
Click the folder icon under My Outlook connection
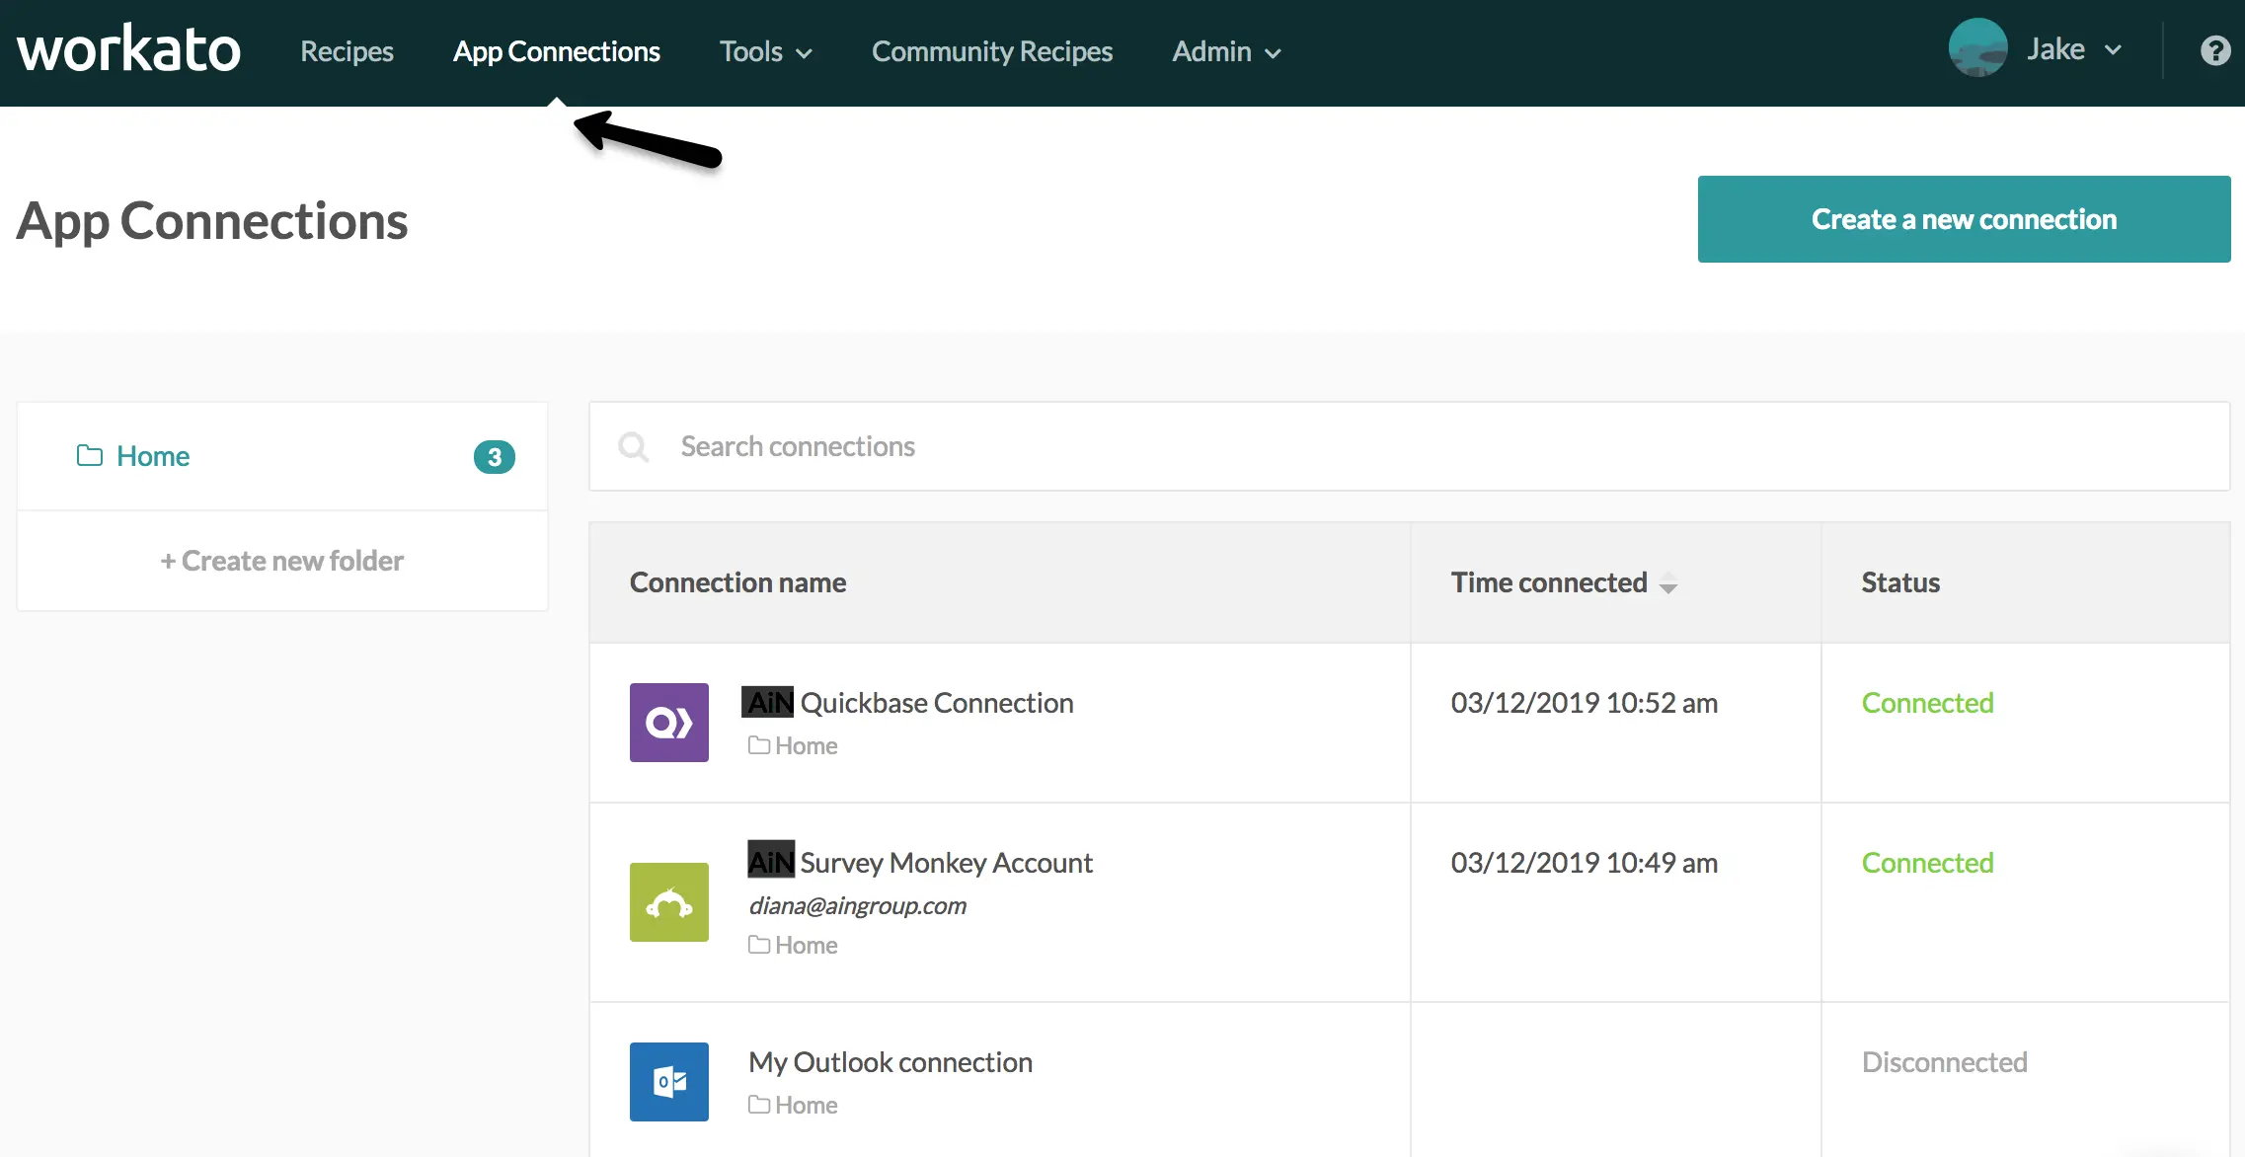759,1105
